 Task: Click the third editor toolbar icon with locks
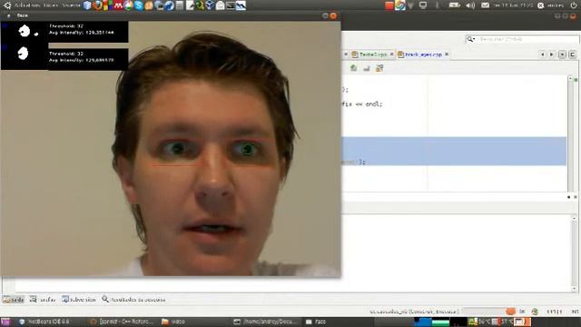pos(379,68)
